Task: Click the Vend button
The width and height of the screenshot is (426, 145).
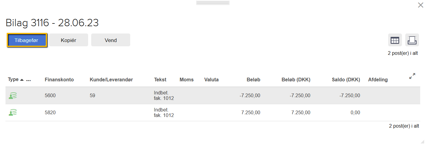Action: coord(111,40)
